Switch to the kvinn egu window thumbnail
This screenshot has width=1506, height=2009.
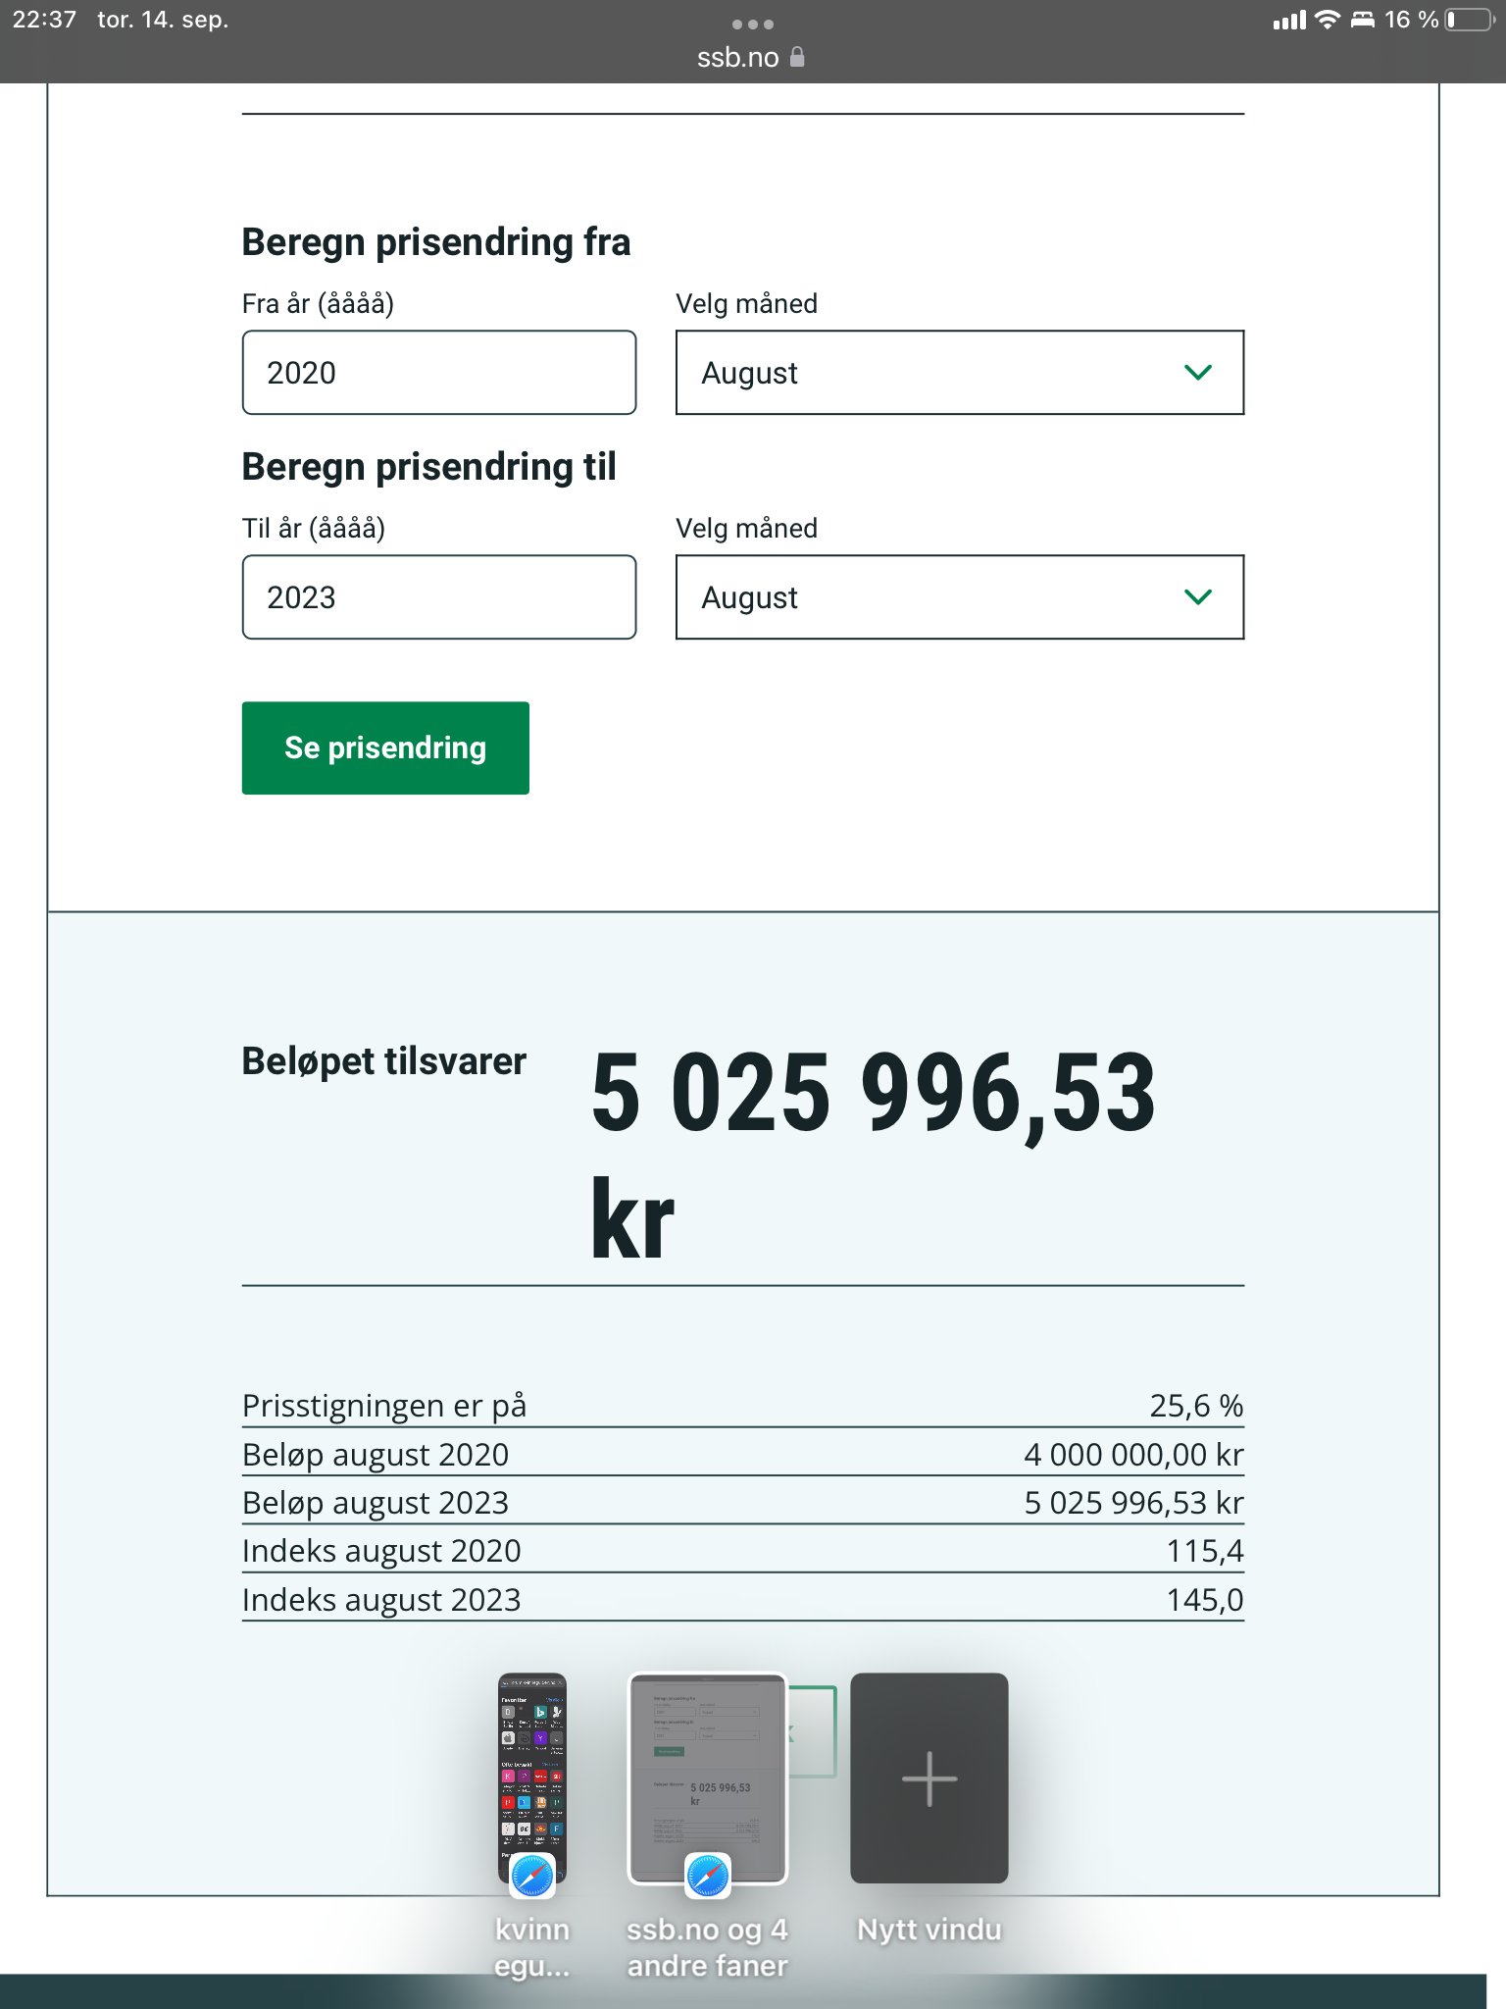(532, 1777)
